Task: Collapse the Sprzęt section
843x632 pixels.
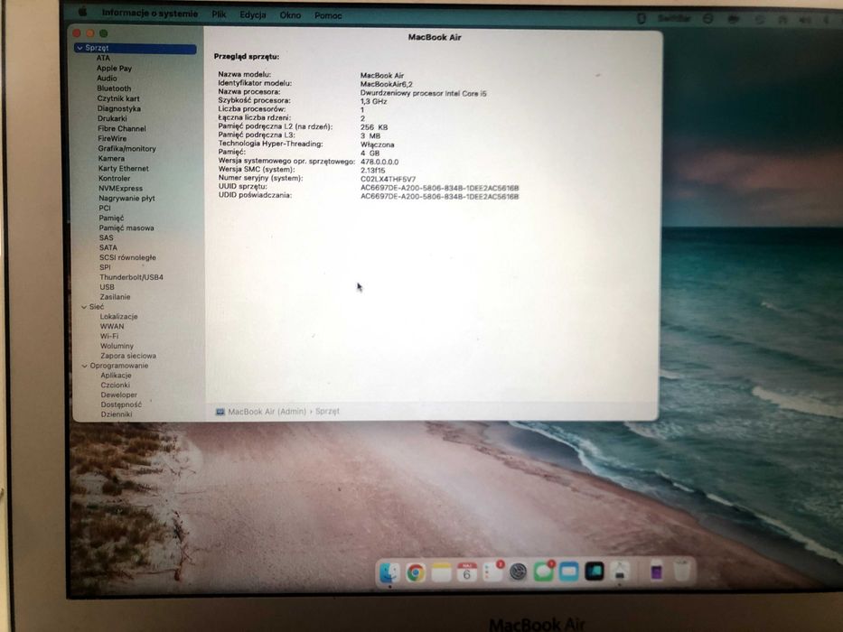Action: point(80,49)
